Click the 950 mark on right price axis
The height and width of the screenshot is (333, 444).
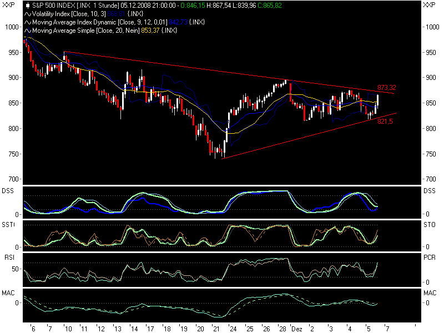point(431,52)
